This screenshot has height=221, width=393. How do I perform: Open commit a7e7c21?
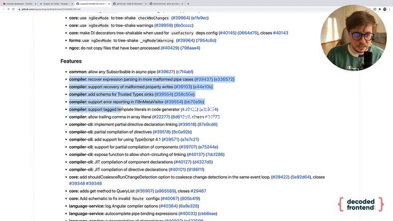click(190, 139)
